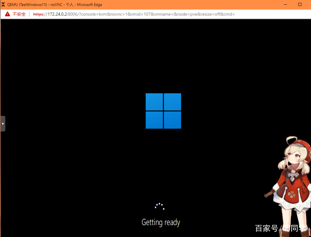Click the Getting ready text
This screenshot has height=237, width=311.
click(x=161, y=222)
